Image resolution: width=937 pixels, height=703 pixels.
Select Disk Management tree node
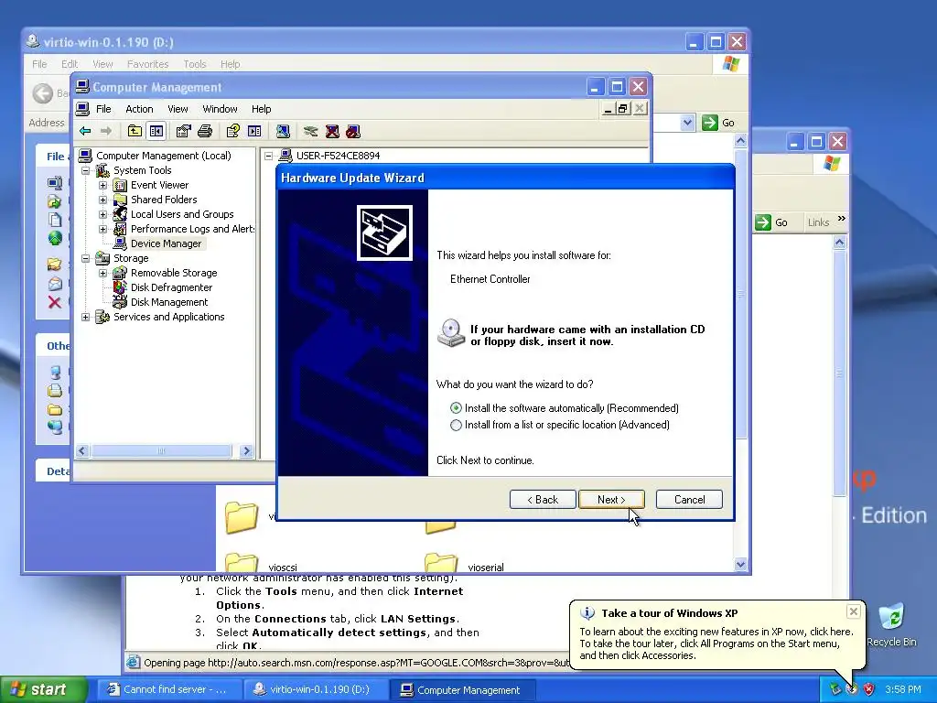click(169, 302)
